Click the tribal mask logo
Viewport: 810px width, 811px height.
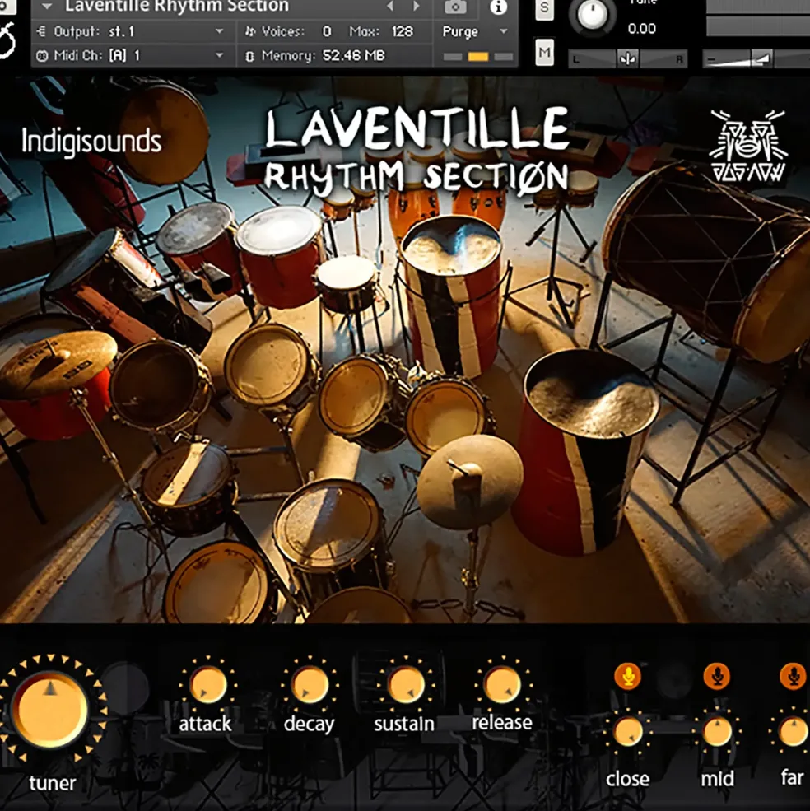pyautogui.click(x=748, y=146)
